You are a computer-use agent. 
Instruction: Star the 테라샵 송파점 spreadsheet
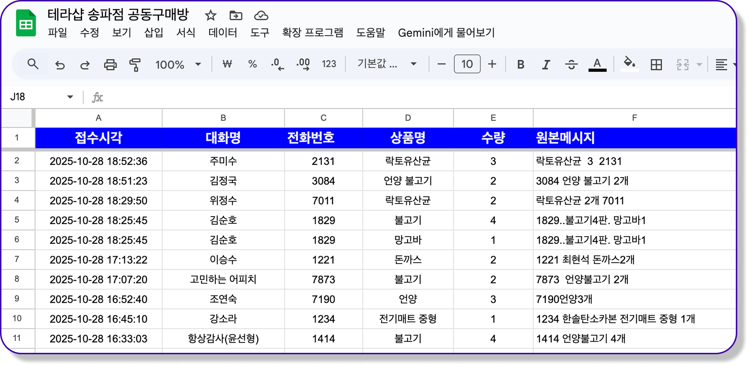pos(210,16)
